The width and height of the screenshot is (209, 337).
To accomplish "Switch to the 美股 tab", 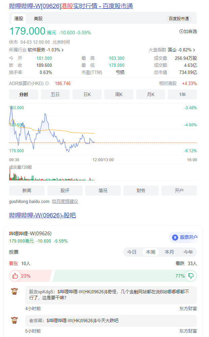I will click(38, 19).
